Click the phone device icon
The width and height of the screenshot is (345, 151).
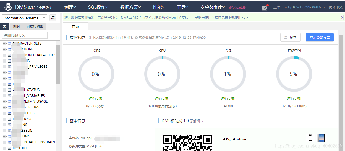pyautogui.click(x=310, y=137)
